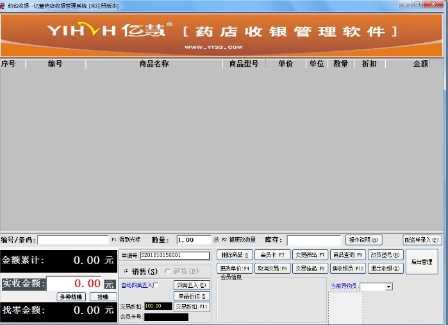Screen dimensions: 448x325
Task: Click the 商品型号 column header
Action: point(244,63)
